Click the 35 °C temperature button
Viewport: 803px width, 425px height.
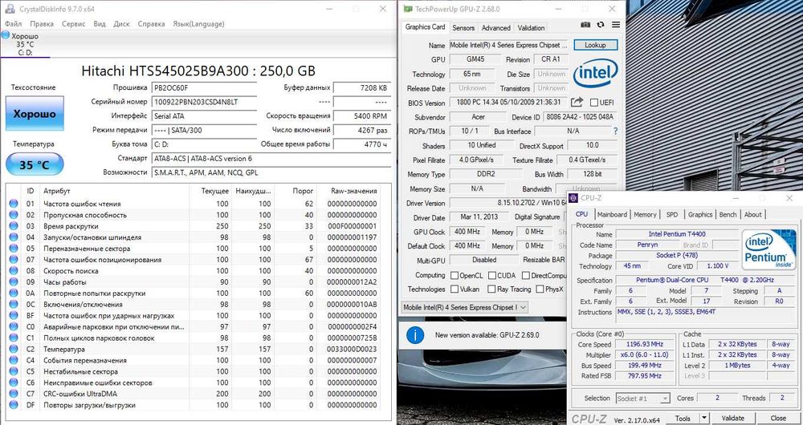(35, 164)
